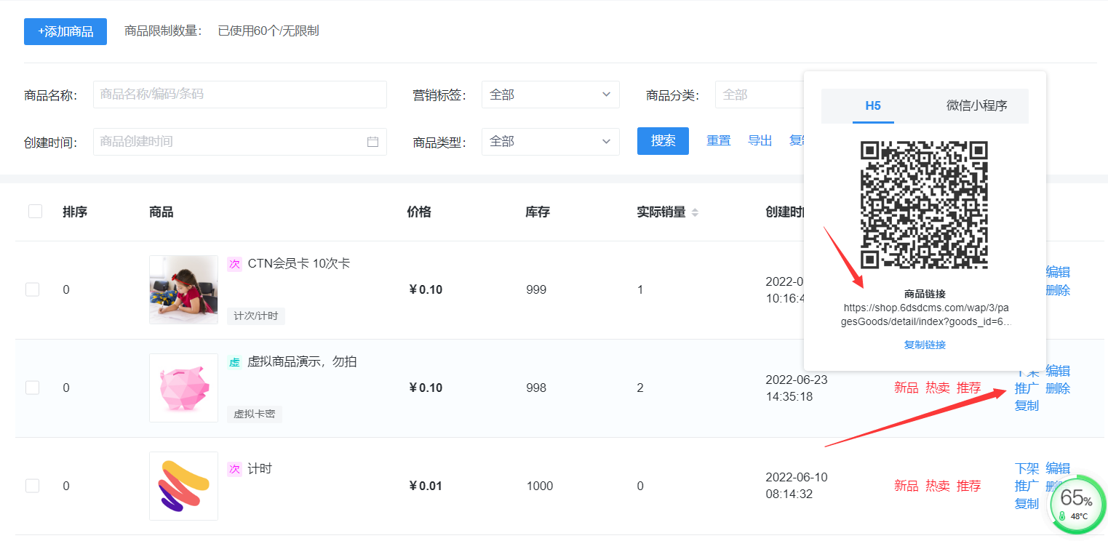Click 编辑 for 计时 row
This screenshot has height=541, width=1108.
tap(1058, 468)
